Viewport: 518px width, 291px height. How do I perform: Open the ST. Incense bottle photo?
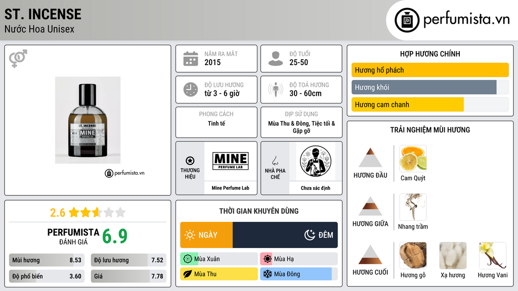88,120
